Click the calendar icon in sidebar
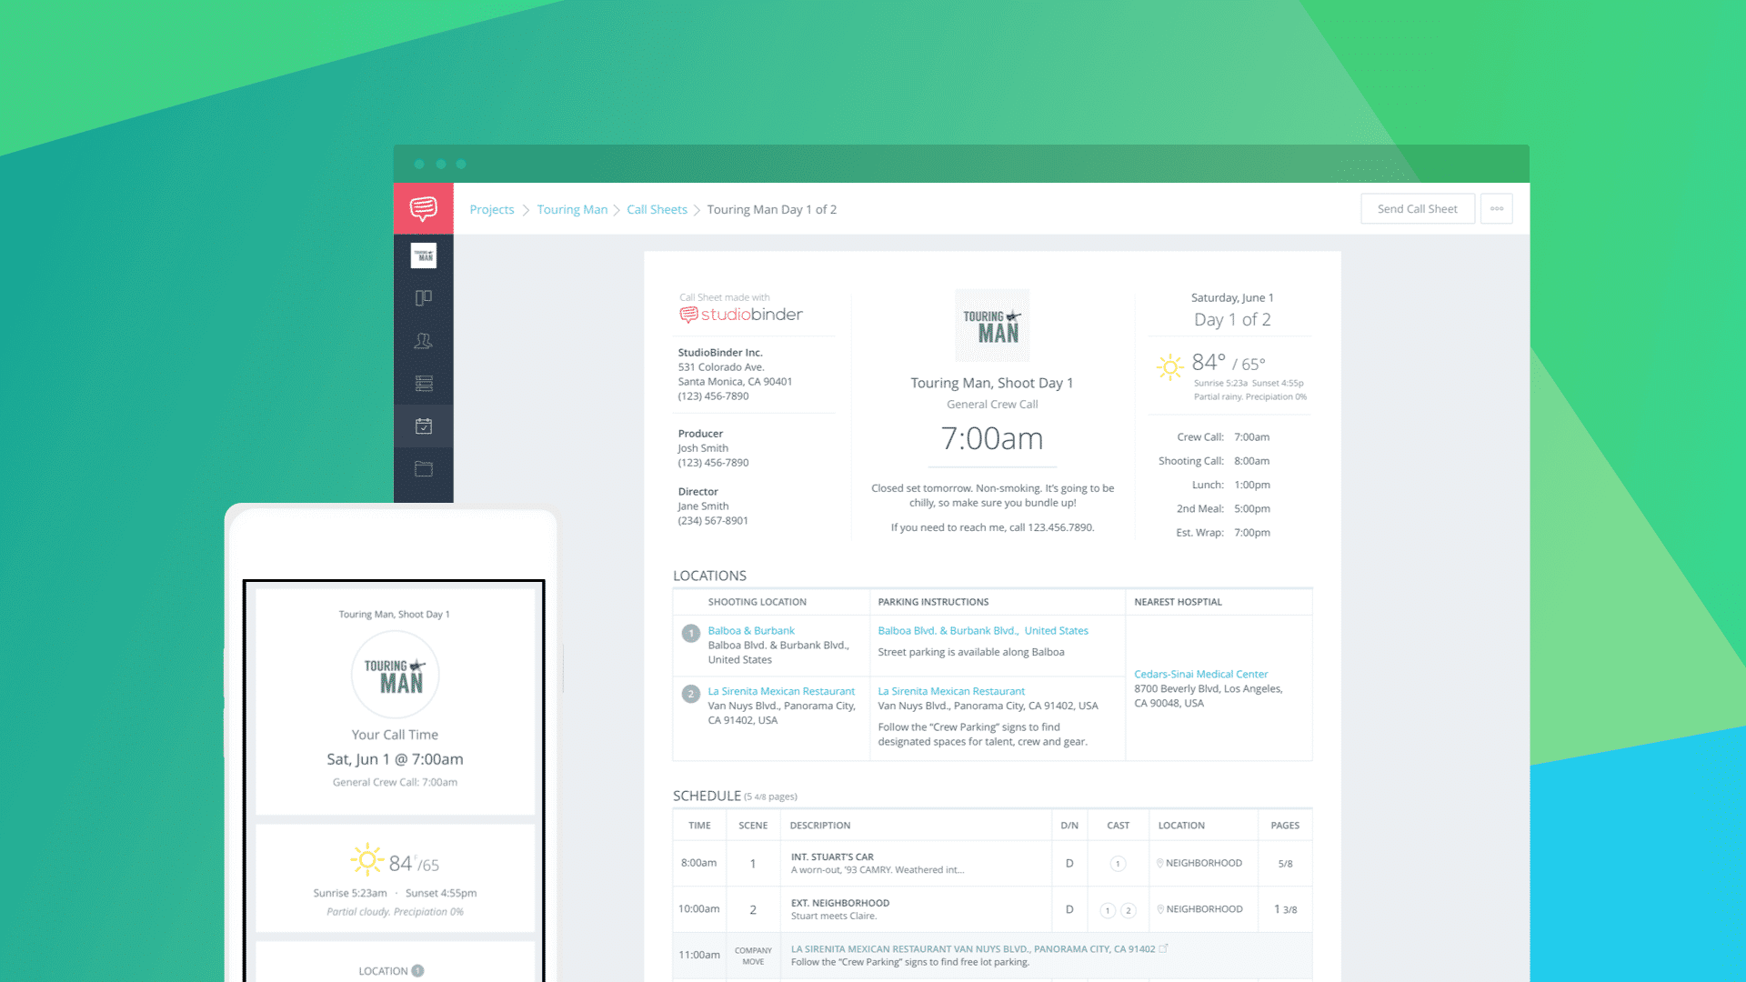The height and width of the screenshot is (982, 1746). [x=423, y=426]
